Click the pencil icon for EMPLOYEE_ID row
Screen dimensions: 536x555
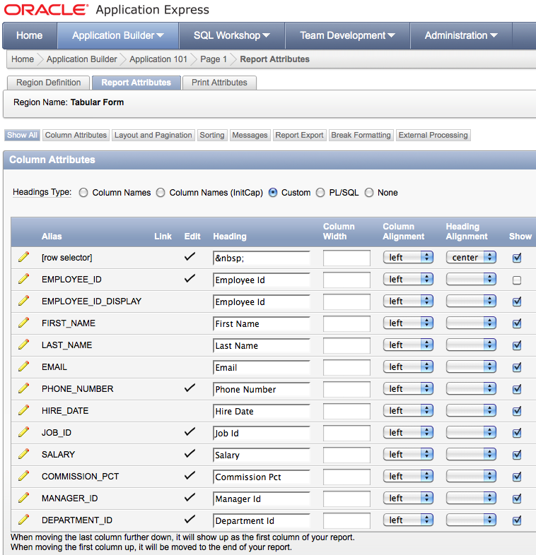coord(23,279)
